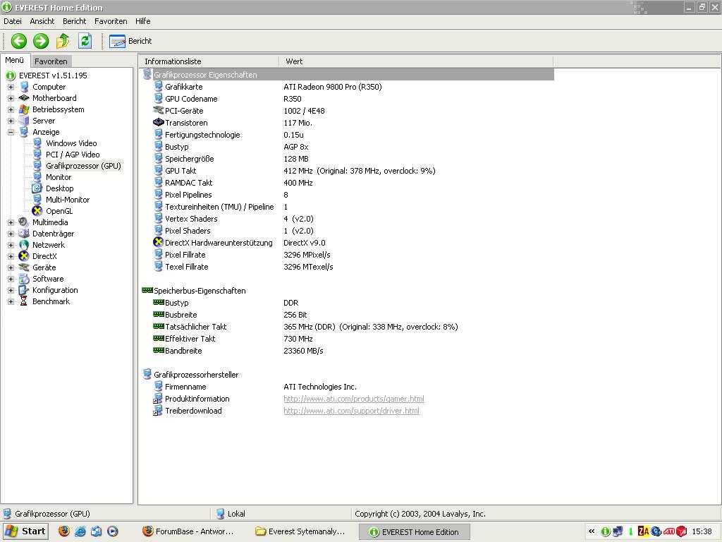Viewport: 722px width, 542px height.
Task: Click the Speicherbus-Eigenschaften memory icon
Action: click(147, 290)
